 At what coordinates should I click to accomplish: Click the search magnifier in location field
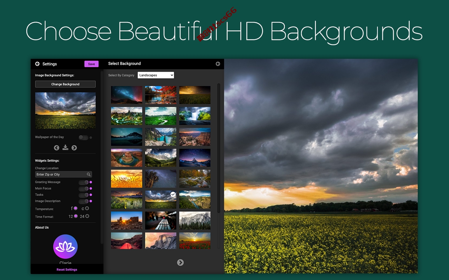click(89, 174)
